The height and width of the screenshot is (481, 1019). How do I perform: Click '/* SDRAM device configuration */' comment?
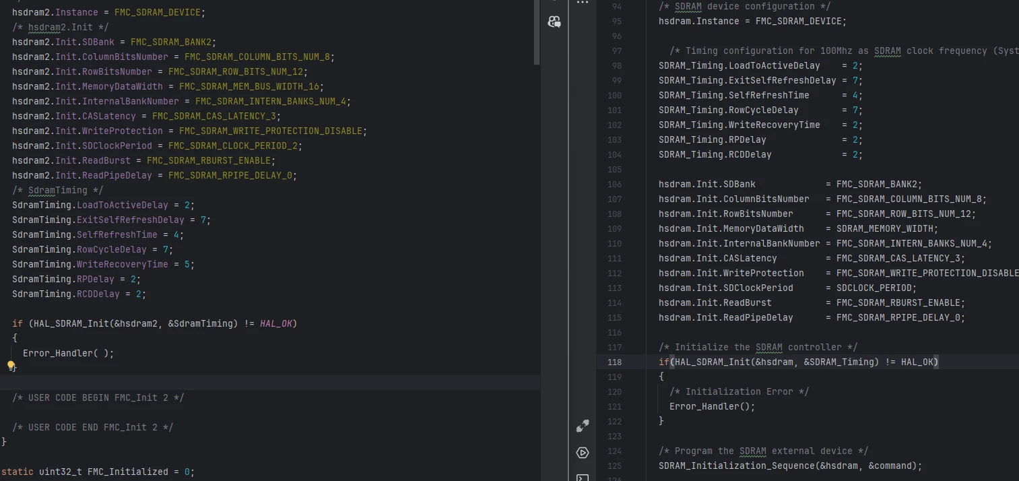pos(745,6)
